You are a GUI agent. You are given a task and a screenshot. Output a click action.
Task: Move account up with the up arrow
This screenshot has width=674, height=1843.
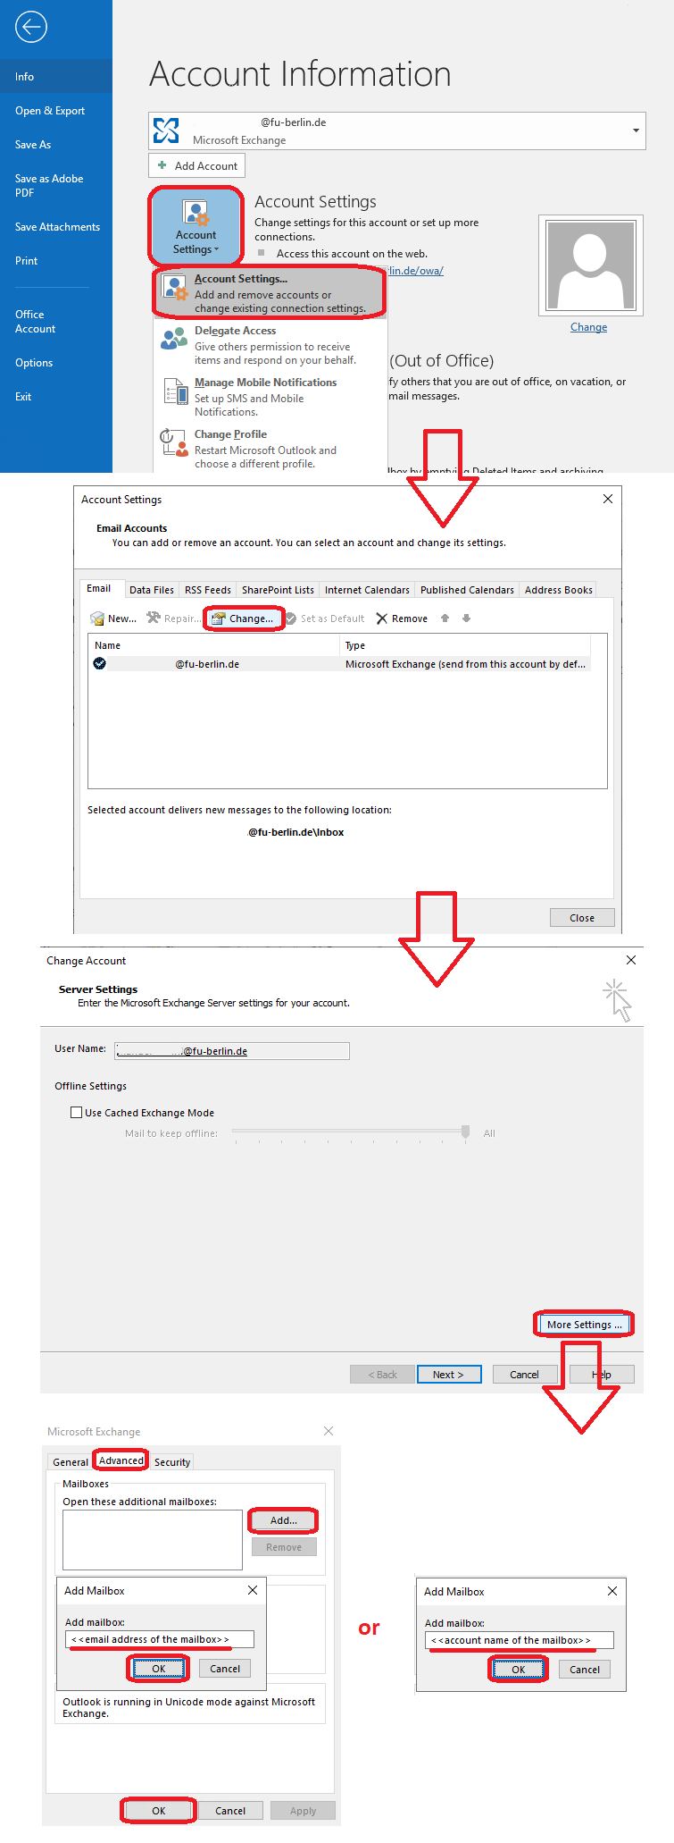(x=445, y=619)
